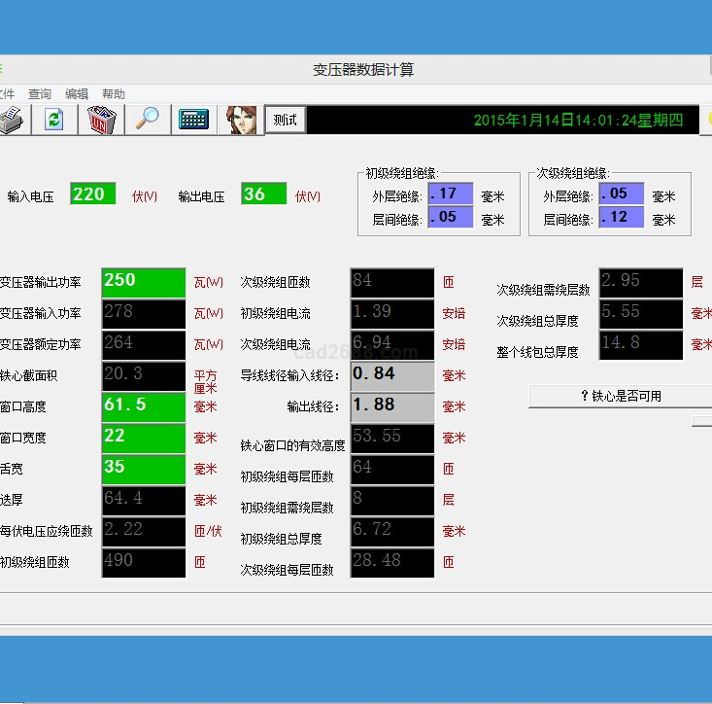Click the secondary winding 层间绝缘 field .12
Image resolution: width=712 pixels, height=704 pixels.
621,218
